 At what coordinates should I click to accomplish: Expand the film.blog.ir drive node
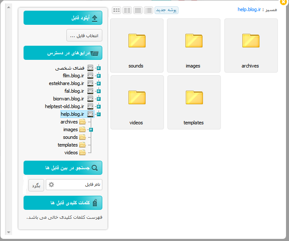pos(98,76)
